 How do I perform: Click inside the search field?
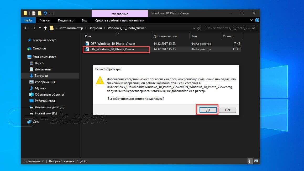pos(226,28)
